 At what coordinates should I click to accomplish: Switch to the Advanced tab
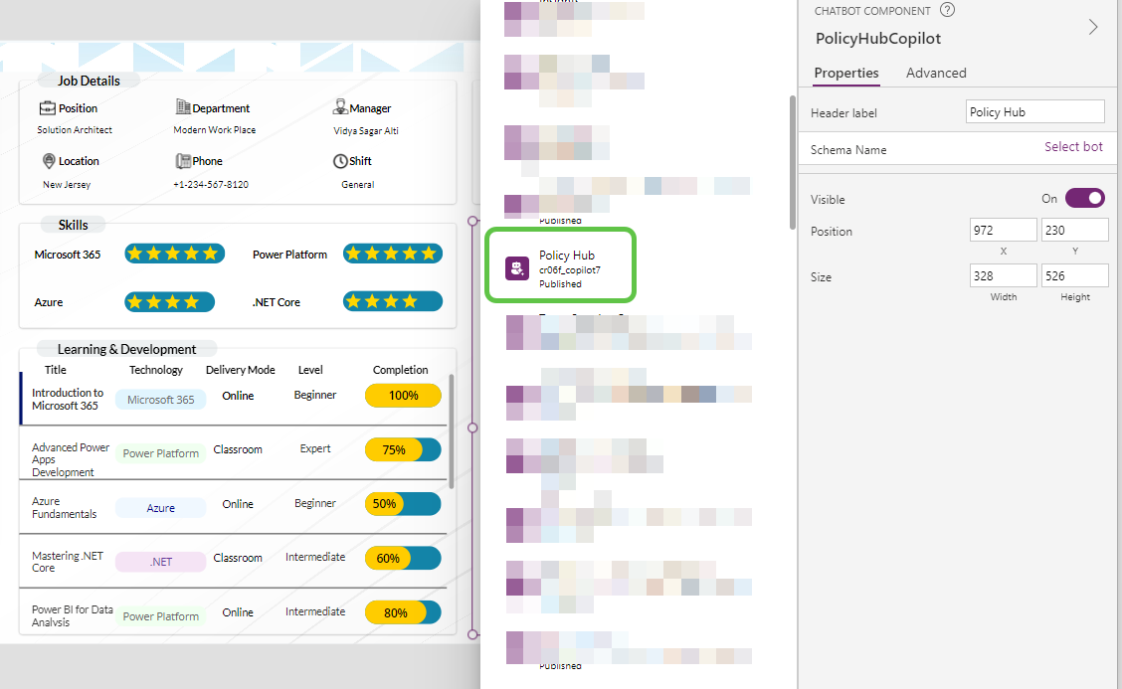tap(936, 73)
